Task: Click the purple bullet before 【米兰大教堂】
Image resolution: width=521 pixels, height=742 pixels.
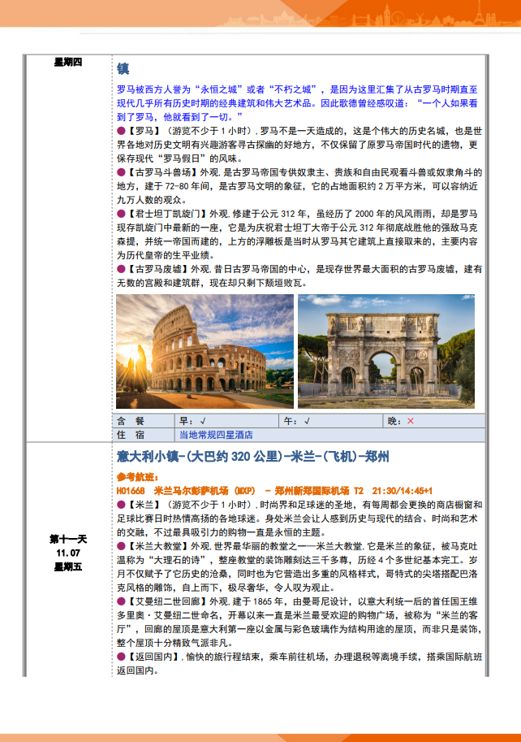Action: point(122,546)
